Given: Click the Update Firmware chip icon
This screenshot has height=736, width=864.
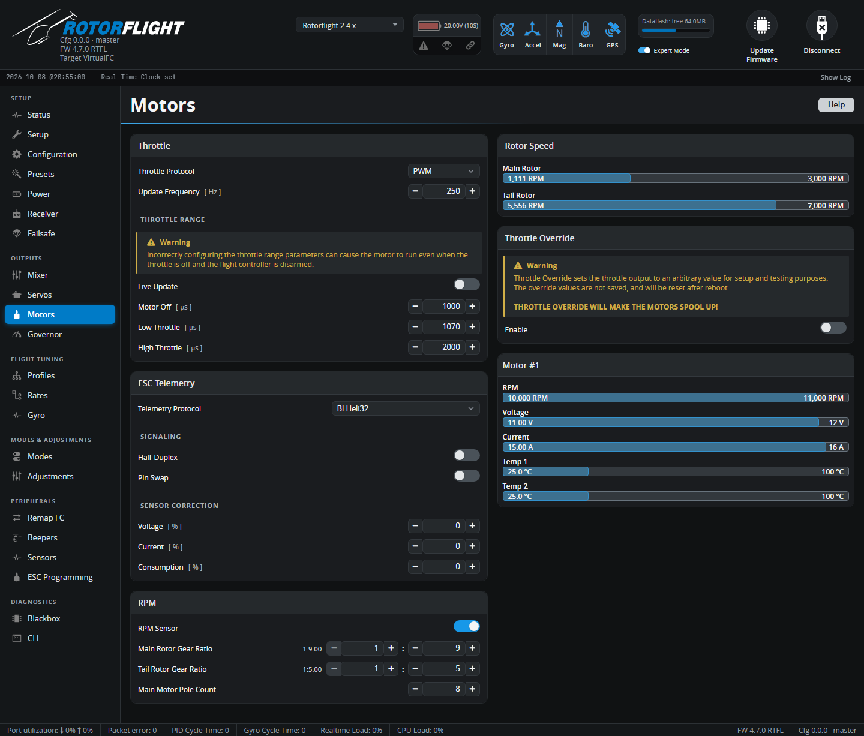Looking at the screenshot, I should pos(762,26).
